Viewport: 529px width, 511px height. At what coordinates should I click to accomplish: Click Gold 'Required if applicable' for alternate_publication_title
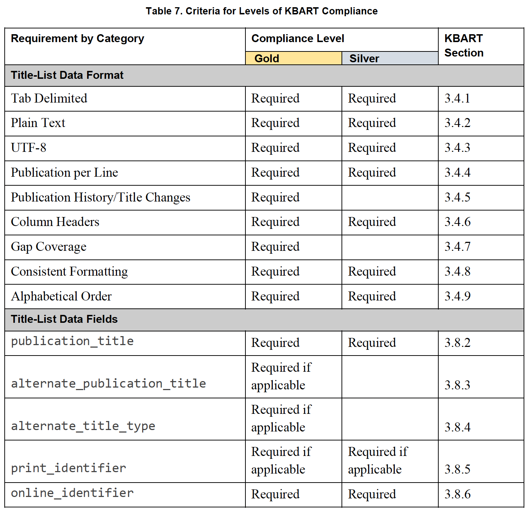point(281,376)
